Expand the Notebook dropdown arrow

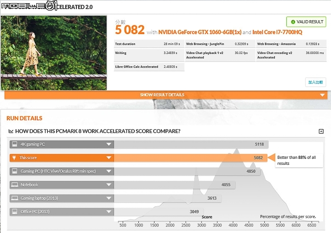[108, 185]
